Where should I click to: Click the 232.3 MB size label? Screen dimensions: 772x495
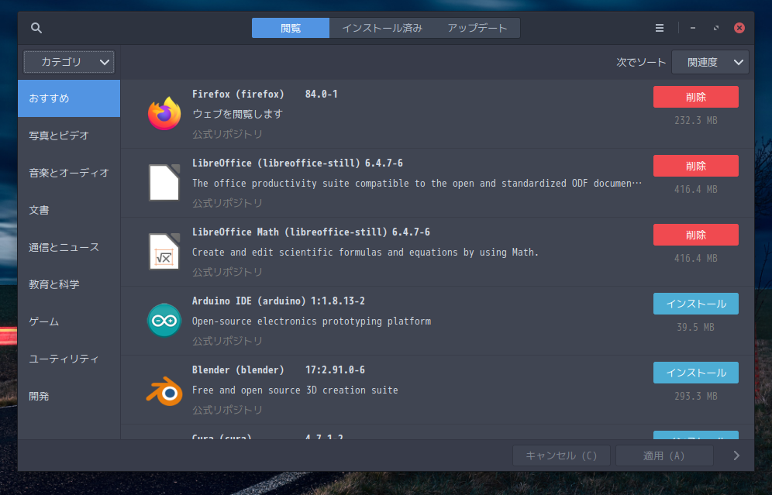(696, 121)
